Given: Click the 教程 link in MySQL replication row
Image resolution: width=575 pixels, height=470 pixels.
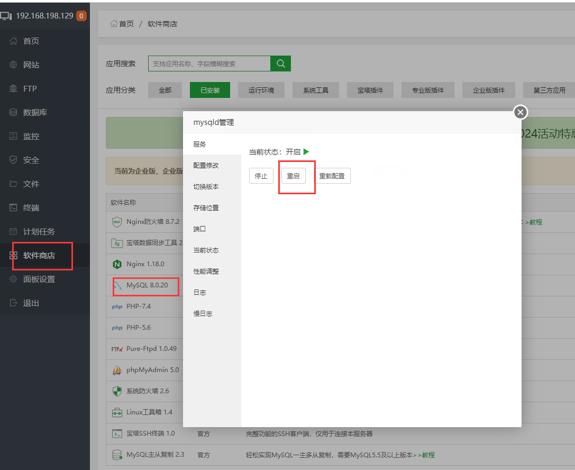Looking at the screenshot, I should coord(428,455).
